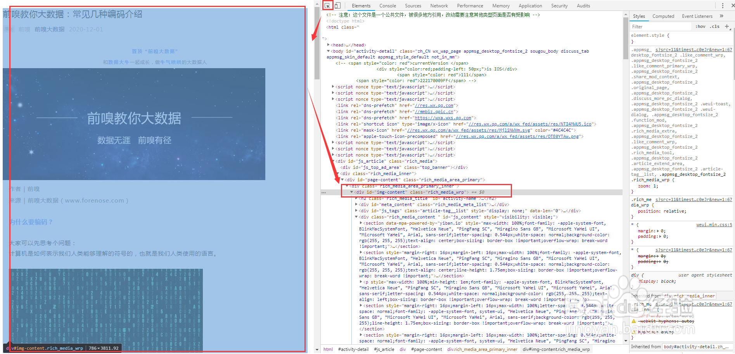735x354 pixels.
Task: Select the h2.rich_media_title DOM node row
Action: 427,198
